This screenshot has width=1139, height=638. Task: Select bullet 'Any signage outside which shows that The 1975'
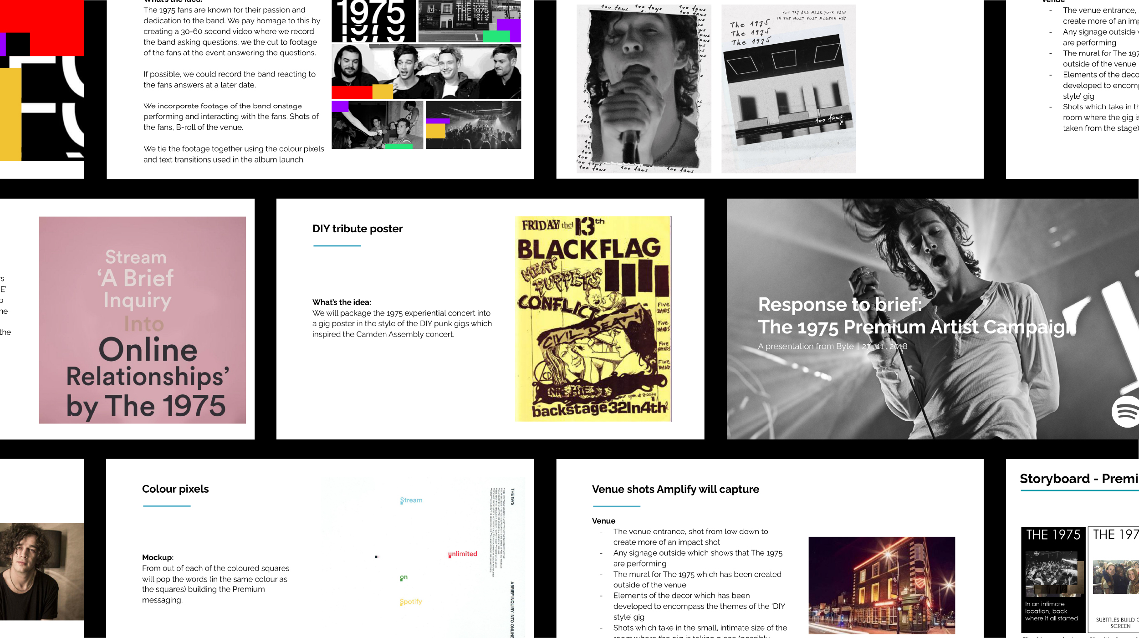pyautogui.click(x=698, y=553)
